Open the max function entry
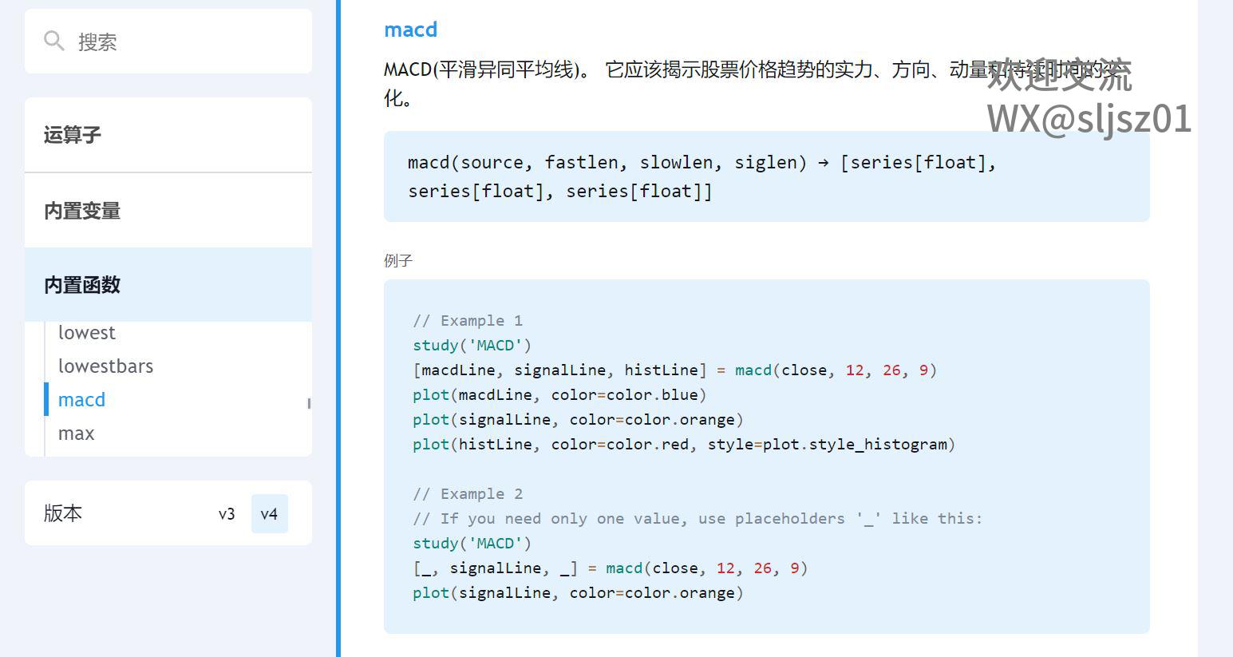Image resolution: width=1233 pixels, height=657 pixels. 76,433
